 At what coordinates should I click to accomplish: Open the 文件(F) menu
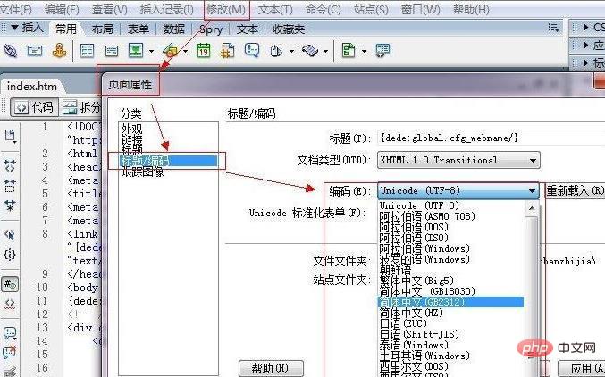(x=16, y=9)
